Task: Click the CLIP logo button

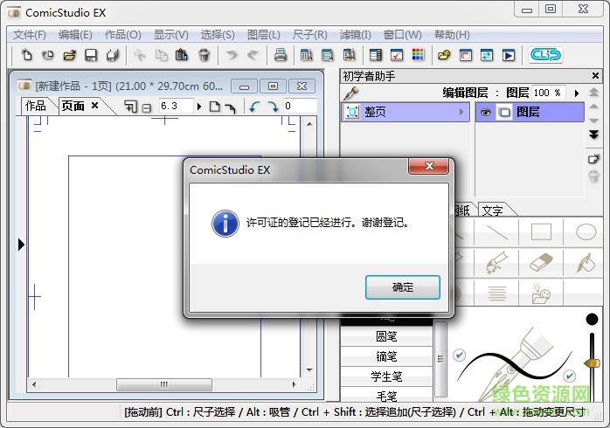Action: (x=545, y=55)
